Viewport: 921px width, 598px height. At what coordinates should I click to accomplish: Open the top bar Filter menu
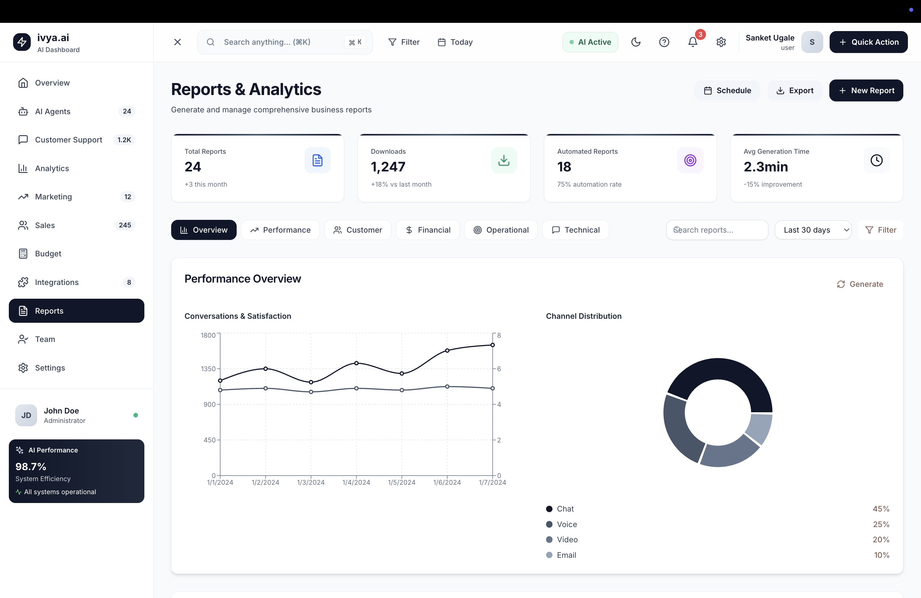(x=404, y=42)
